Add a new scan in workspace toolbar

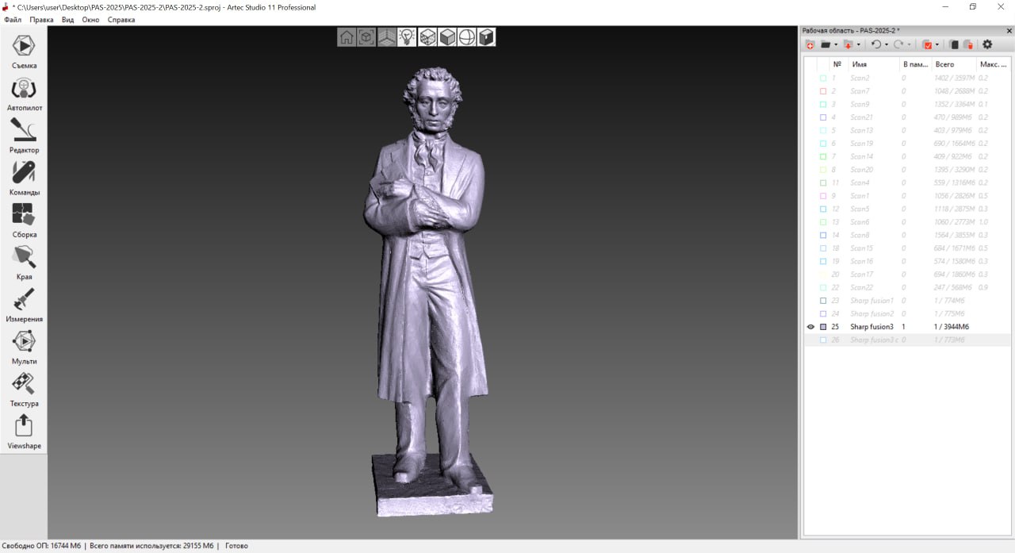point(810,45)
